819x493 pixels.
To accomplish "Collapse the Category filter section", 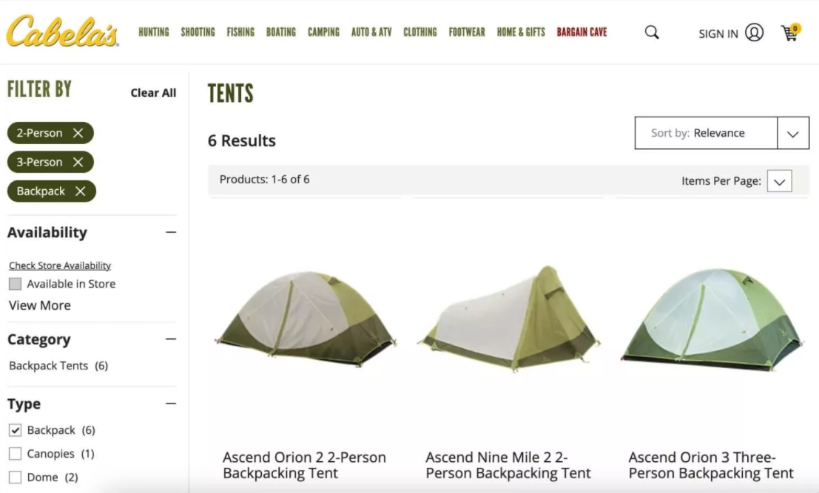I will pyautogui.click(x=171, y=339).
